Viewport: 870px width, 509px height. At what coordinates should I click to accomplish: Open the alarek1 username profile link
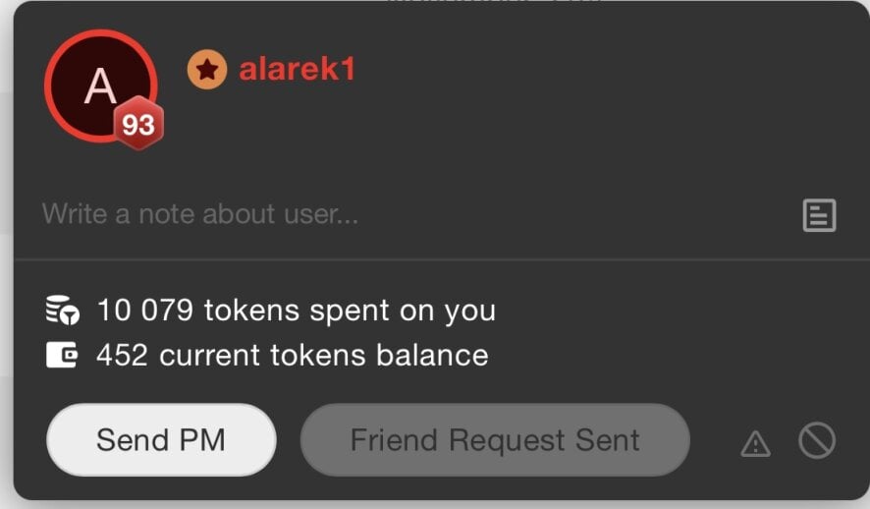point(297,70)
